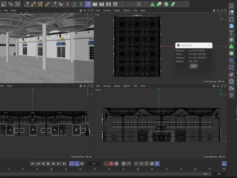
Task: Open the green Cloner clover icon
Action: (x=232, y=46)
